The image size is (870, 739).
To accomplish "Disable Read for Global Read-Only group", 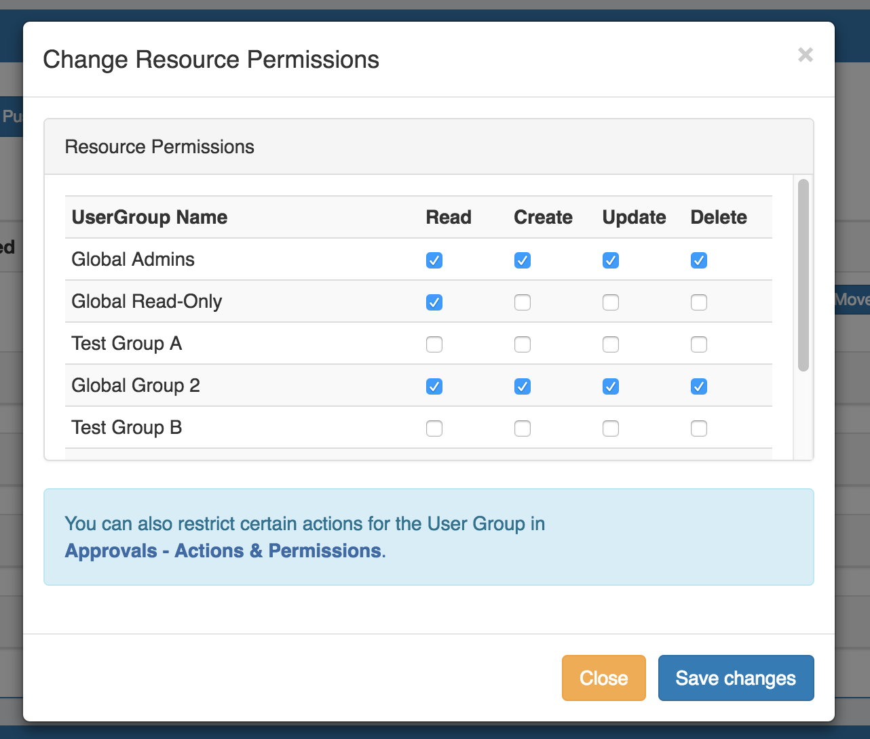I will pos(434,302).
